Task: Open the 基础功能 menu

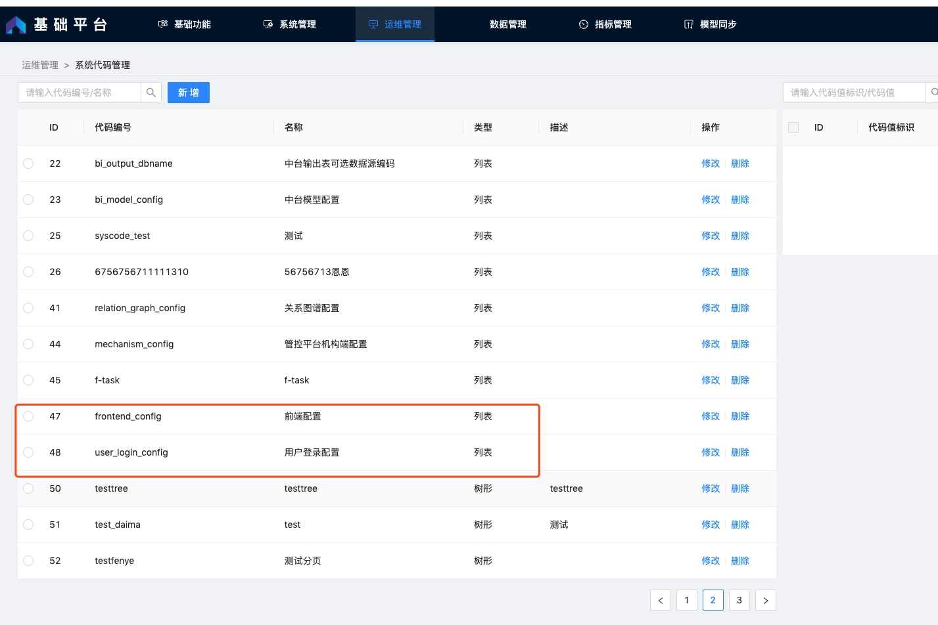Action: coord(185,24)
